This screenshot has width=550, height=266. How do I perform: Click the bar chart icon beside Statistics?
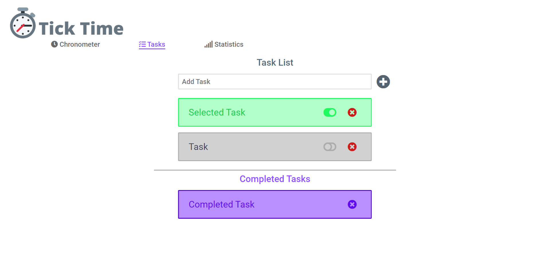coord(209,44)
